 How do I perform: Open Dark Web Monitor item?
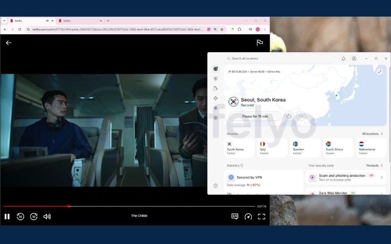point(346,191)
